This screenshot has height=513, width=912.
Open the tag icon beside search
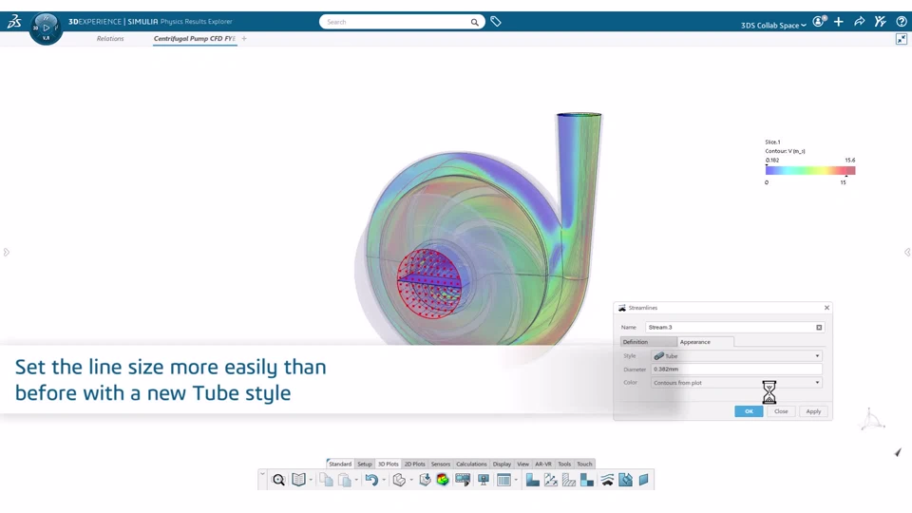(x=496, y=22)
